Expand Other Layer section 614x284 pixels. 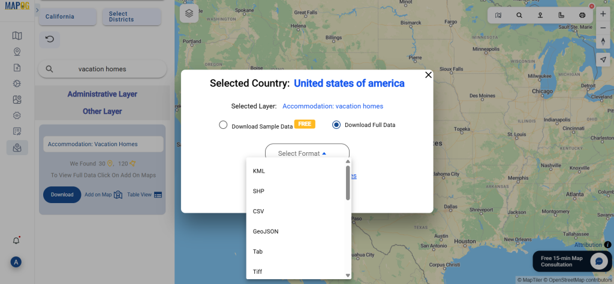tap(102, 111)
